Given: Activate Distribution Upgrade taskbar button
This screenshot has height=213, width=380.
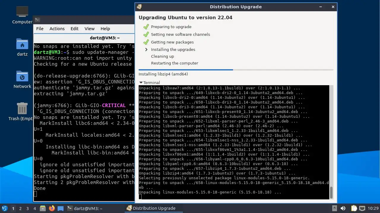Looking at the screenshot, I should [x=154, y=208].
